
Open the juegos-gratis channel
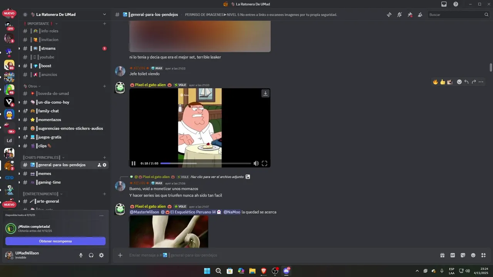[x=64, y=137]
